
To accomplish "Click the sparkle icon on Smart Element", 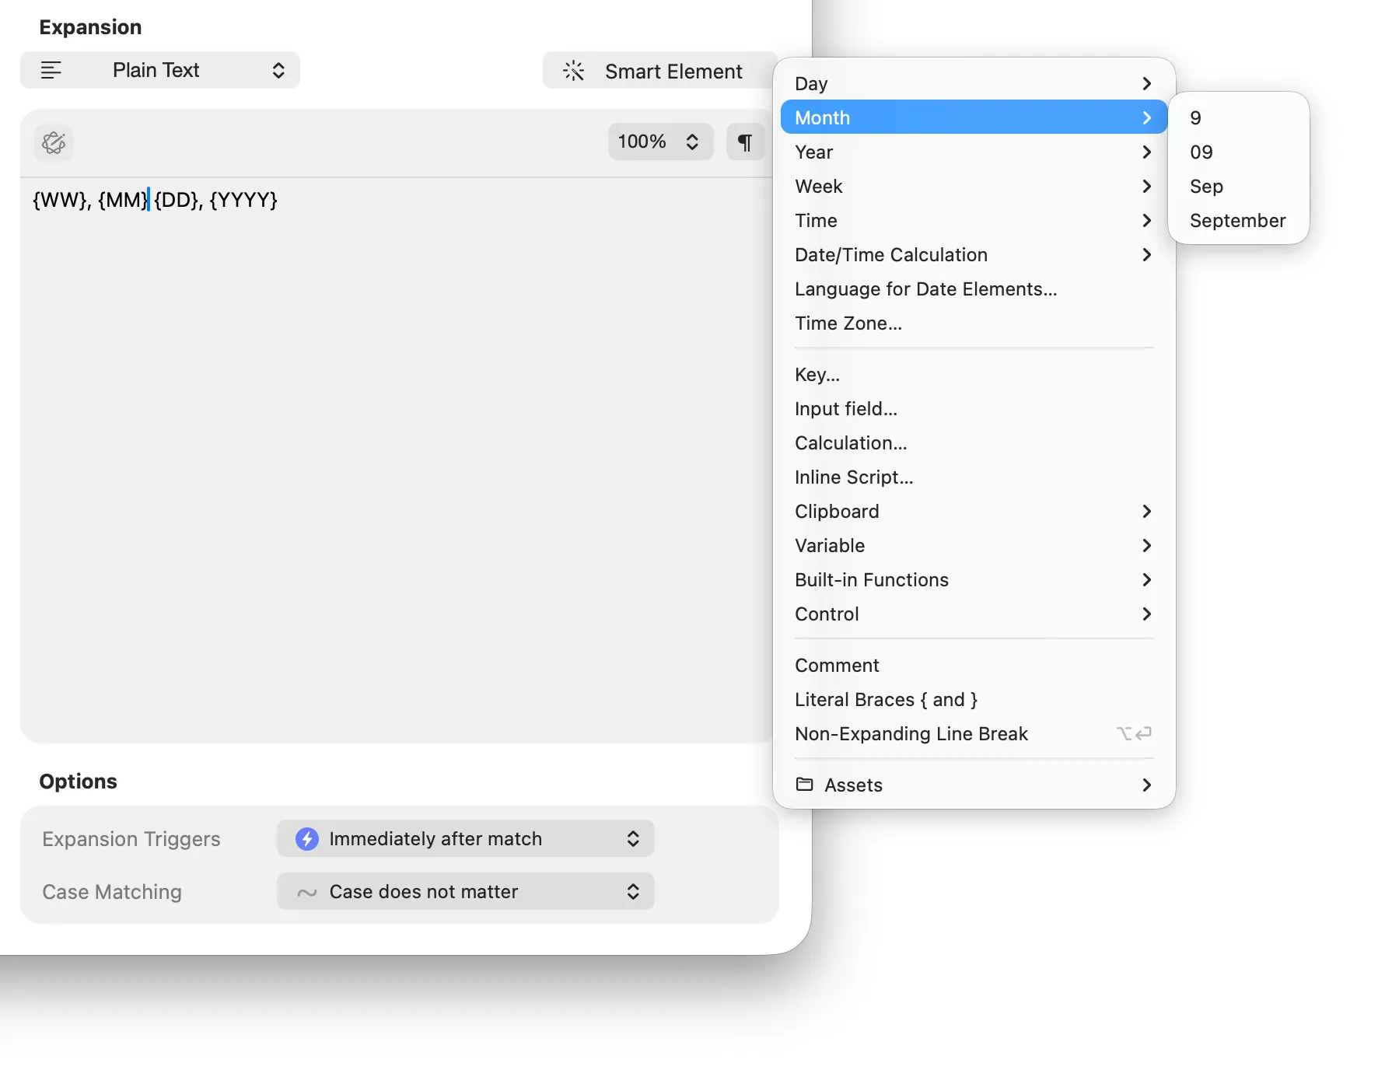I will coord(573,71).
